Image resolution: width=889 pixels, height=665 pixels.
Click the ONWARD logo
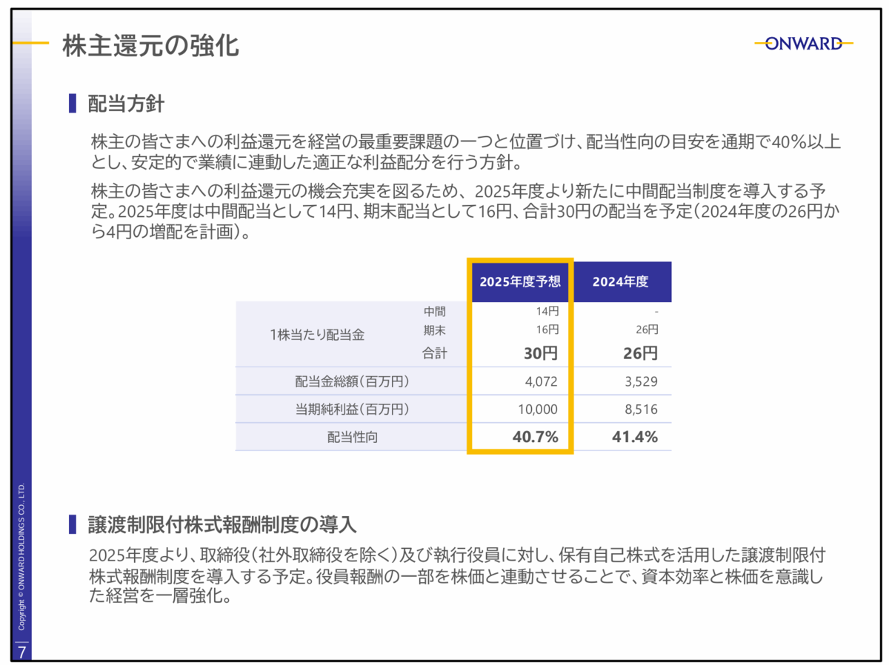pyautogui.click(x=804, y=44)
